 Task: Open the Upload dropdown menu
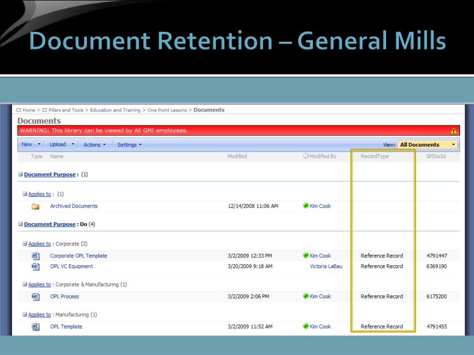[62, 145]
